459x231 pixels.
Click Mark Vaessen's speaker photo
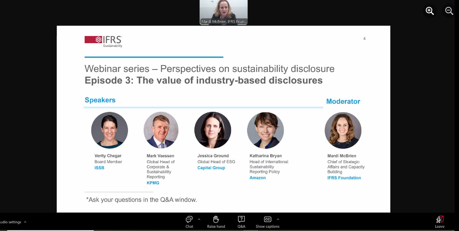[161, 130]
